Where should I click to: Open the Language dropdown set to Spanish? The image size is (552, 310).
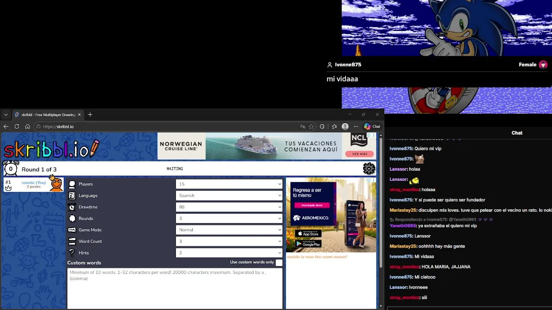coord(229,195)
